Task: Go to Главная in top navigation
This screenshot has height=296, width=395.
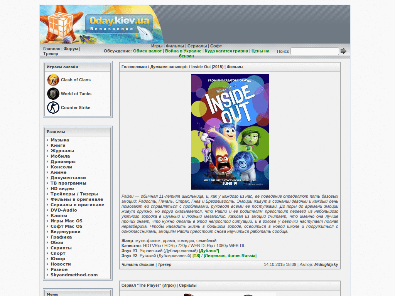Action: click(x=52, y=49)
